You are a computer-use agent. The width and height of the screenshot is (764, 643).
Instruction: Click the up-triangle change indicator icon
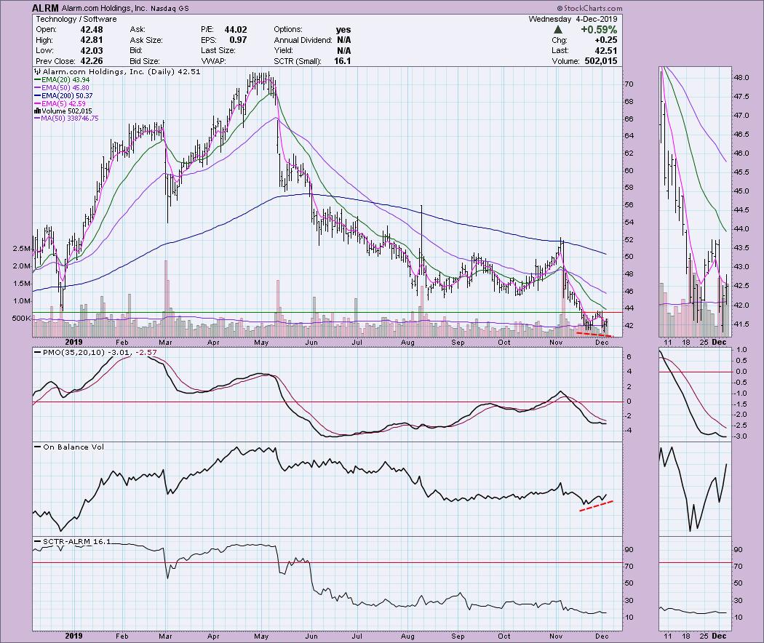(558, 30)
